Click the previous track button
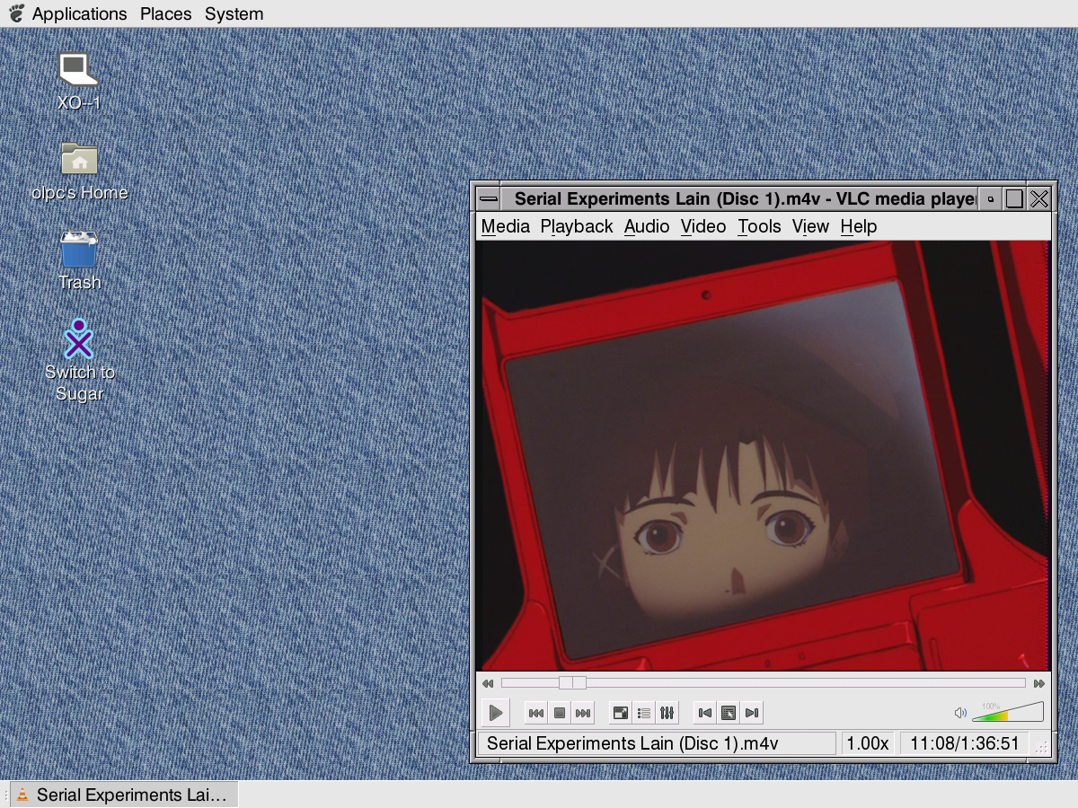The image size is (1078, 808). tap(535, 713)
